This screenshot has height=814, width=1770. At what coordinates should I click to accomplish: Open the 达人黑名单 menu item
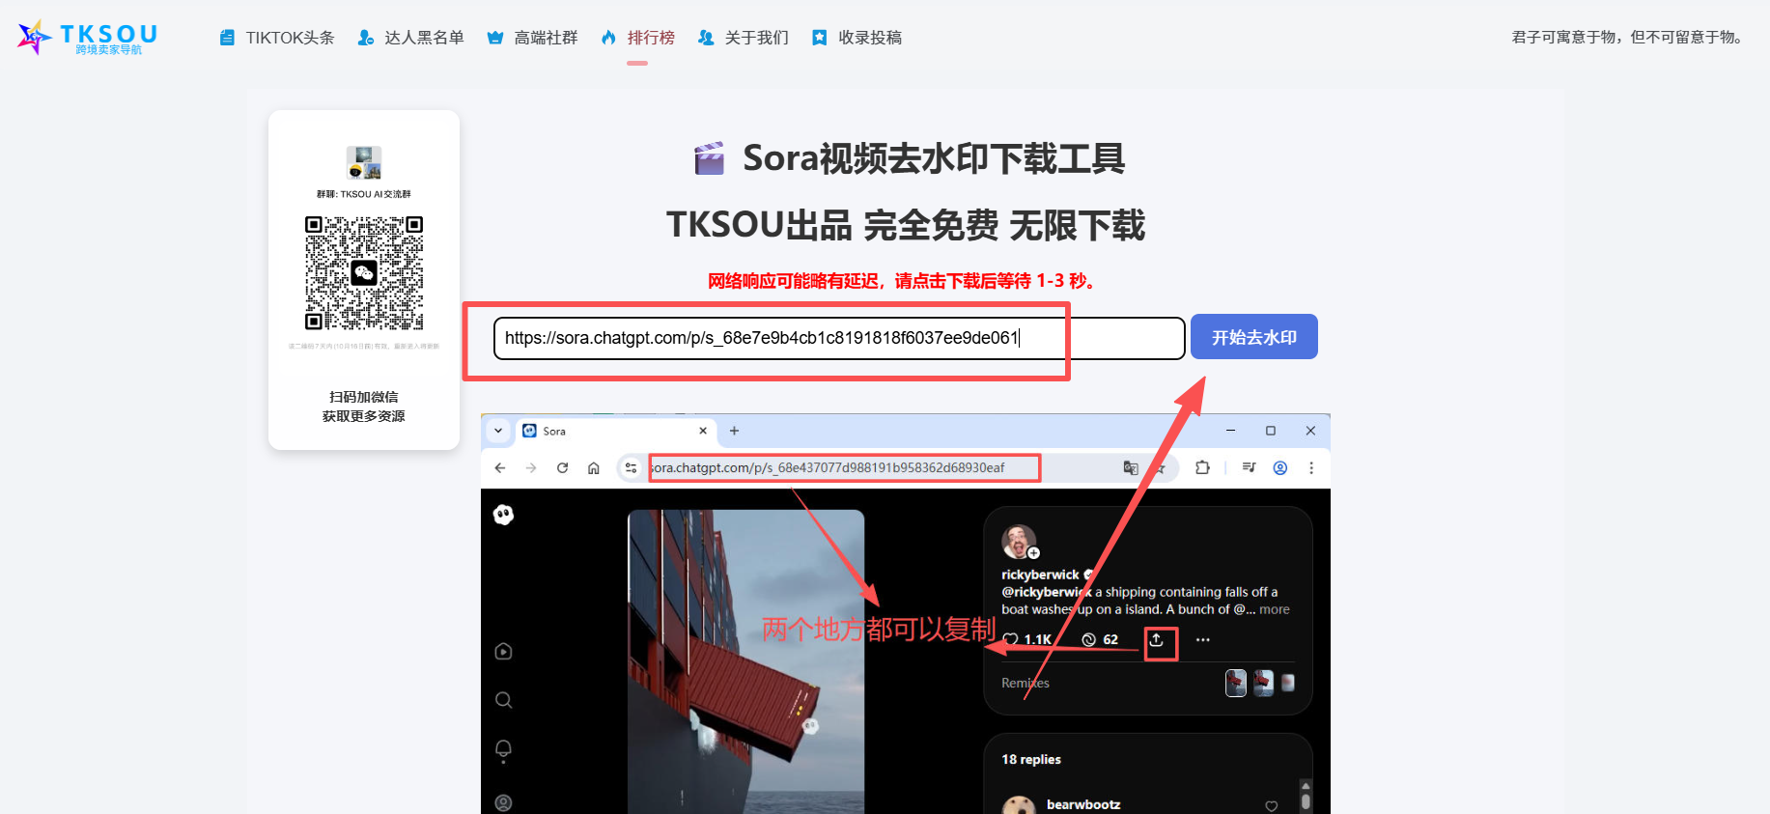click(x=410, y=38)
